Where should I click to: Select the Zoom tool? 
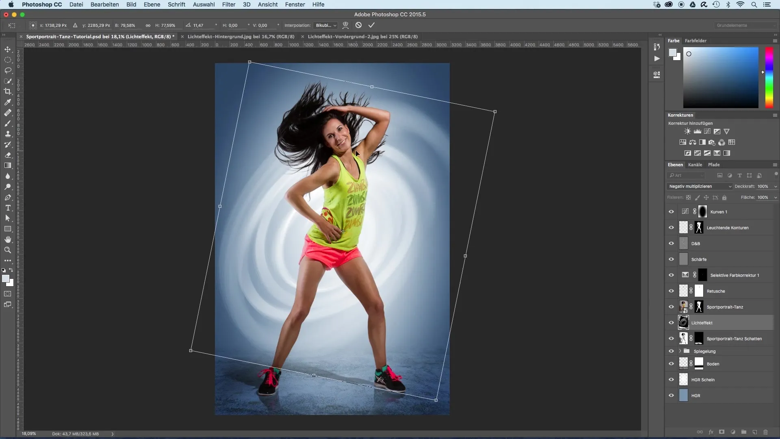point(8,250)
